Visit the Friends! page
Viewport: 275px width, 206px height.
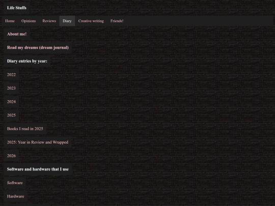[117, 21]
